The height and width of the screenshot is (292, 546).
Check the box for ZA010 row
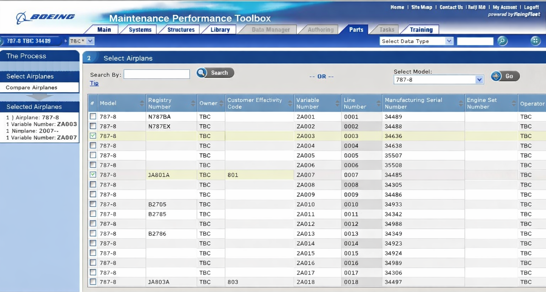coord(93,204)
